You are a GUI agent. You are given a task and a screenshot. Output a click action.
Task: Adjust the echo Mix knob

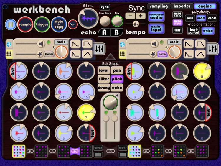coord(117,21)
